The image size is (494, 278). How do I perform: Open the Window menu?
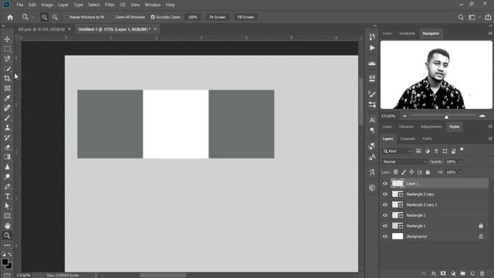click(x=153, y=5)
